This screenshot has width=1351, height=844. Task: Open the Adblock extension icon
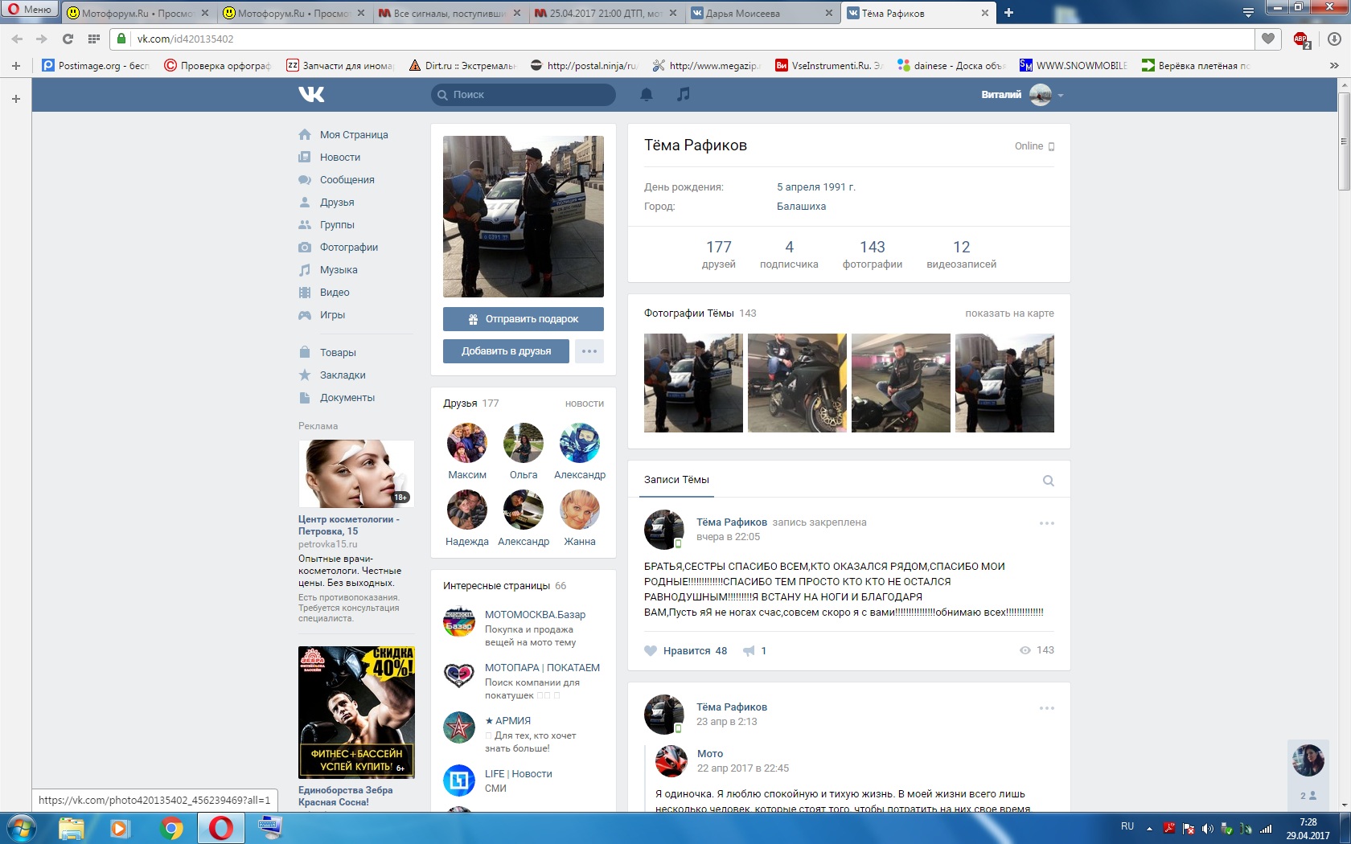click(1300, 39)
